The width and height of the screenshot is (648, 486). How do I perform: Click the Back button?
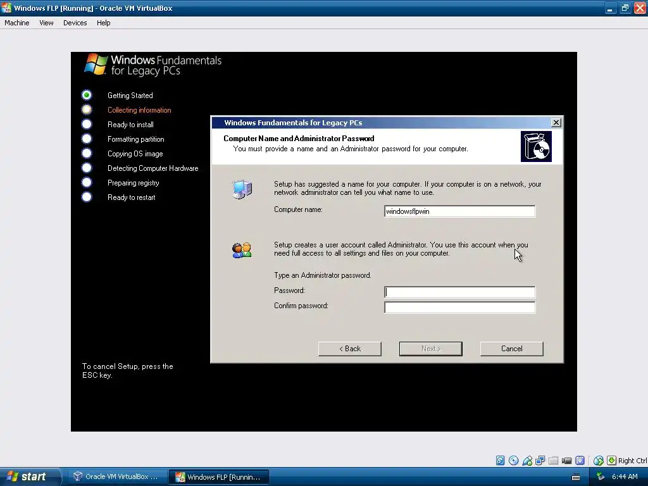(x=349, y=349)
